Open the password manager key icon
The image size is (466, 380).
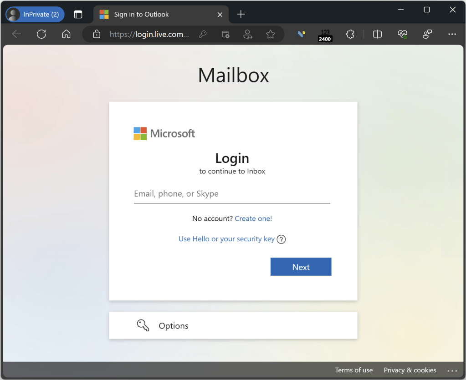point(204,34)
